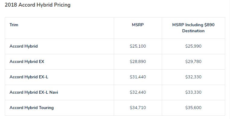
Task: Click the $35,600 price cell
Action: tap(193, 108)
